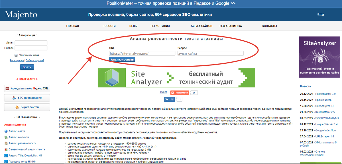This screenshot has height=164, width=342.
Task: Open ЦЕНЫ in the navigation menu
Action: point(133,26)
